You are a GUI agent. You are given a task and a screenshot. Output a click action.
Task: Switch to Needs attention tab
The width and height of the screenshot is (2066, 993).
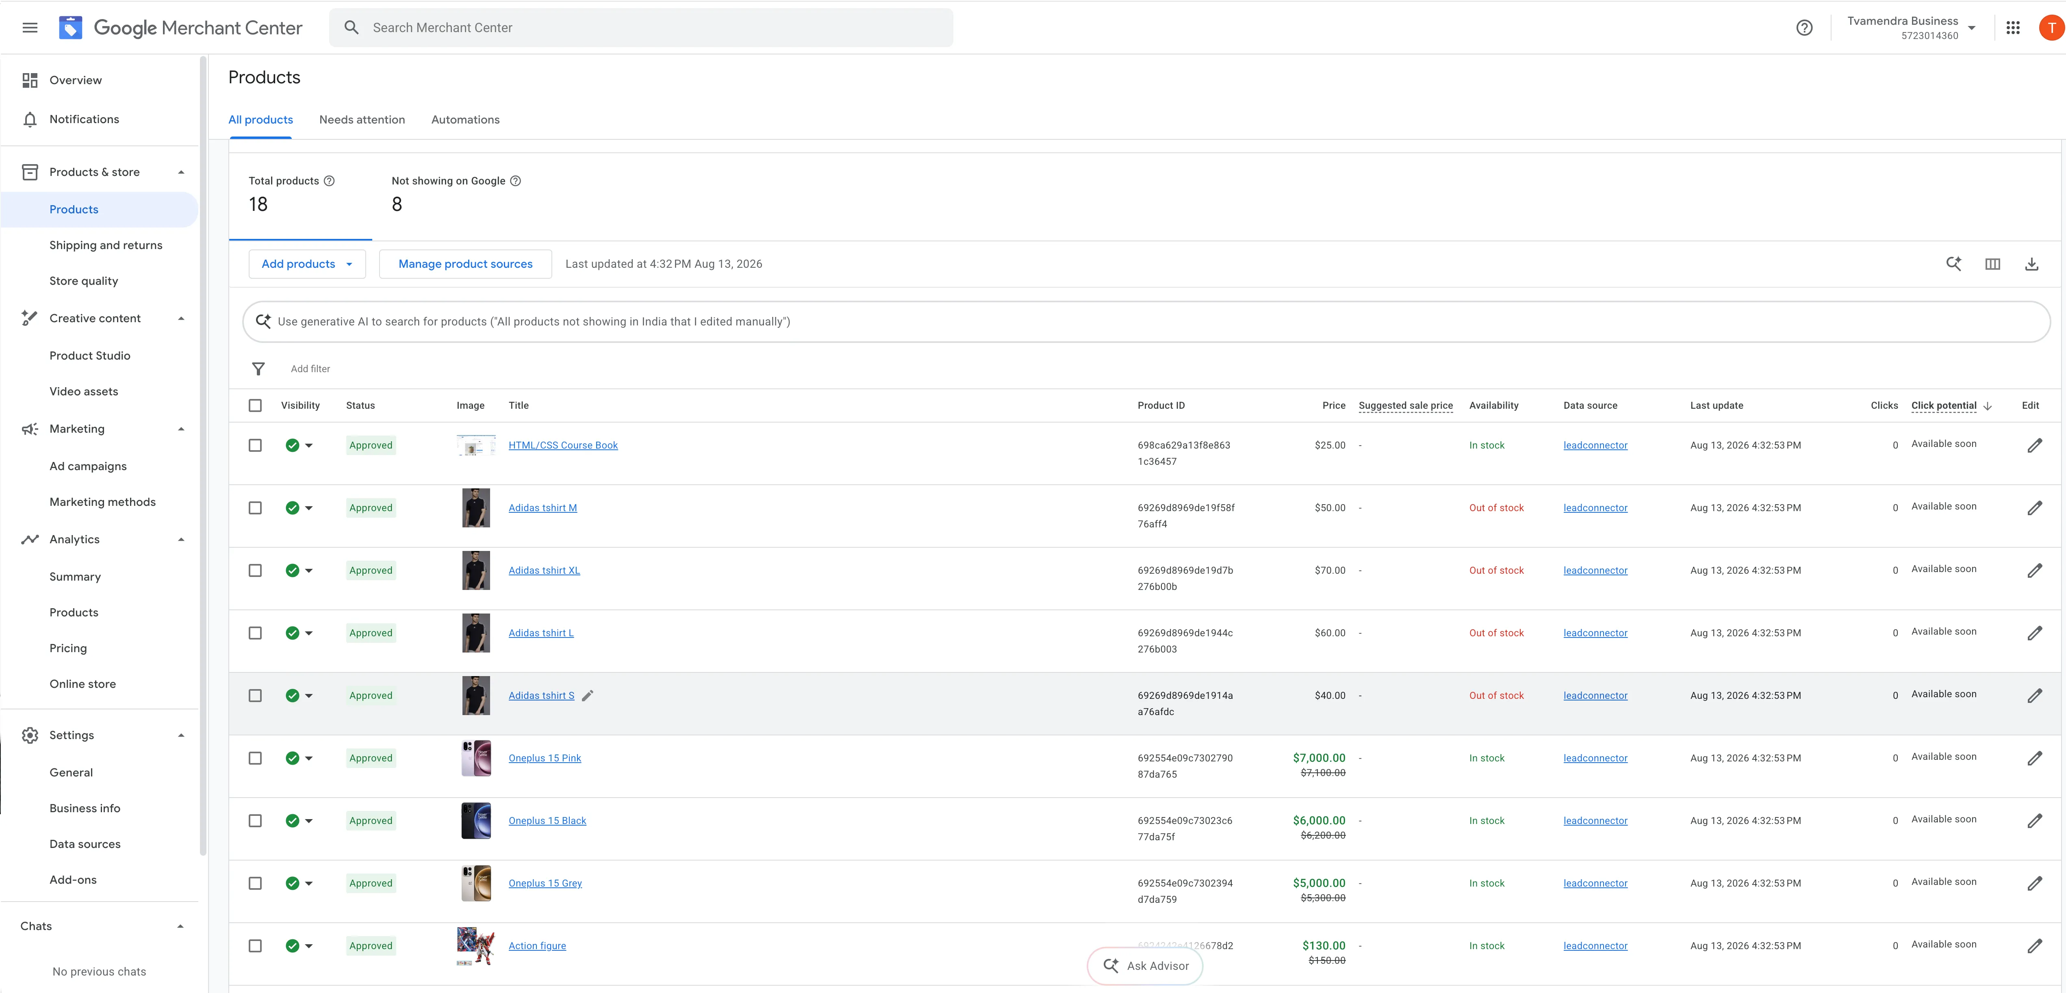(x=362, y=119)
